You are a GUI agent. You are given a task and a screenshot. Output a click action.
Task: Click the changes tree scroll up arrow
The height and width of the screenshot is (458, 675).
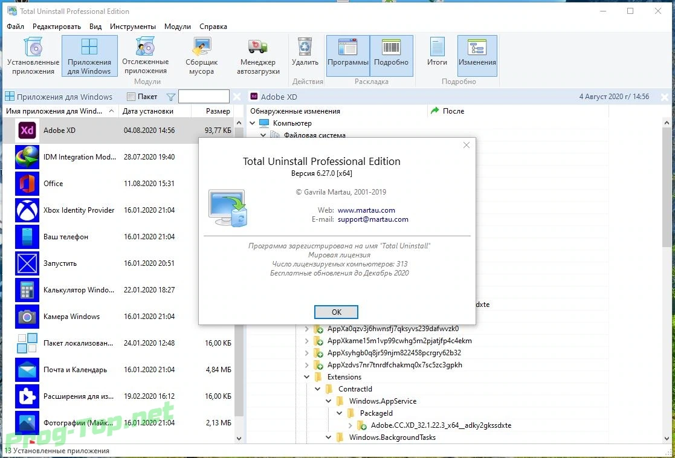(667, 123)
